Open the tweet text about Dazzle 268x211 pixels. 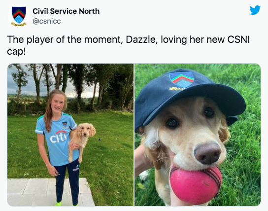coord(129,45)
